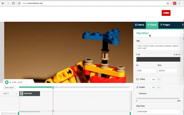Expand the arrow right of Project tab
The width and height of the screenshot is (184, 115).
coord(183,25)
